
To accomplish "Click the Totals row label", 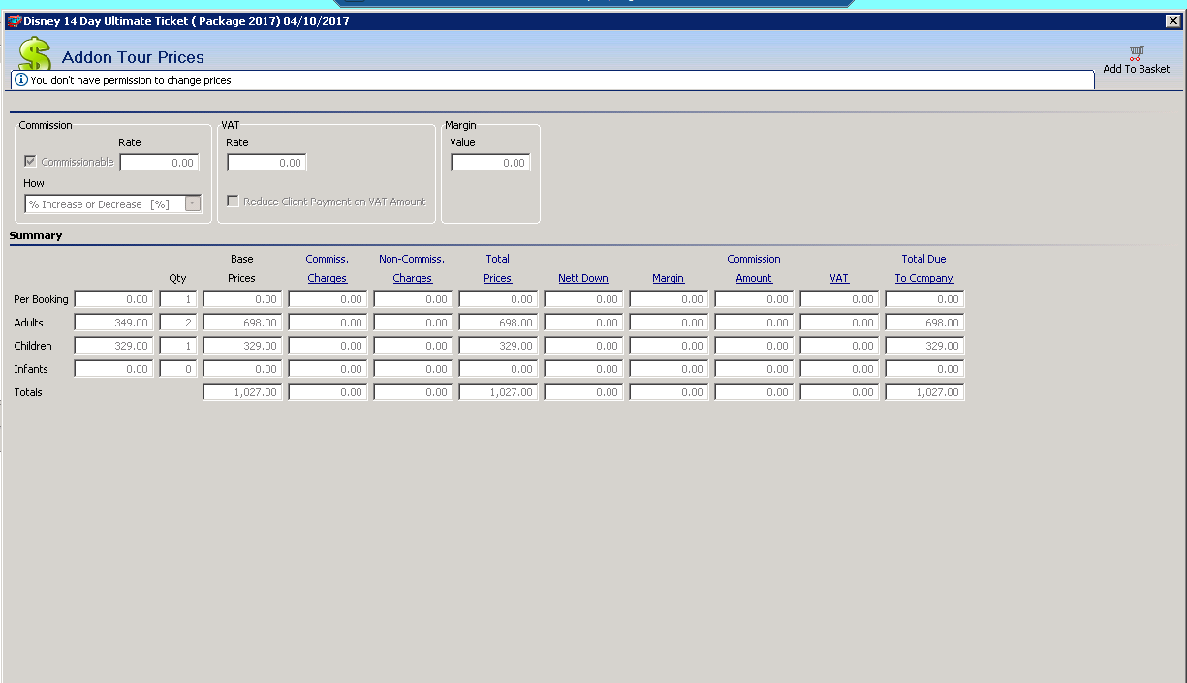I will pyautogui.click(x=28, y=392).
